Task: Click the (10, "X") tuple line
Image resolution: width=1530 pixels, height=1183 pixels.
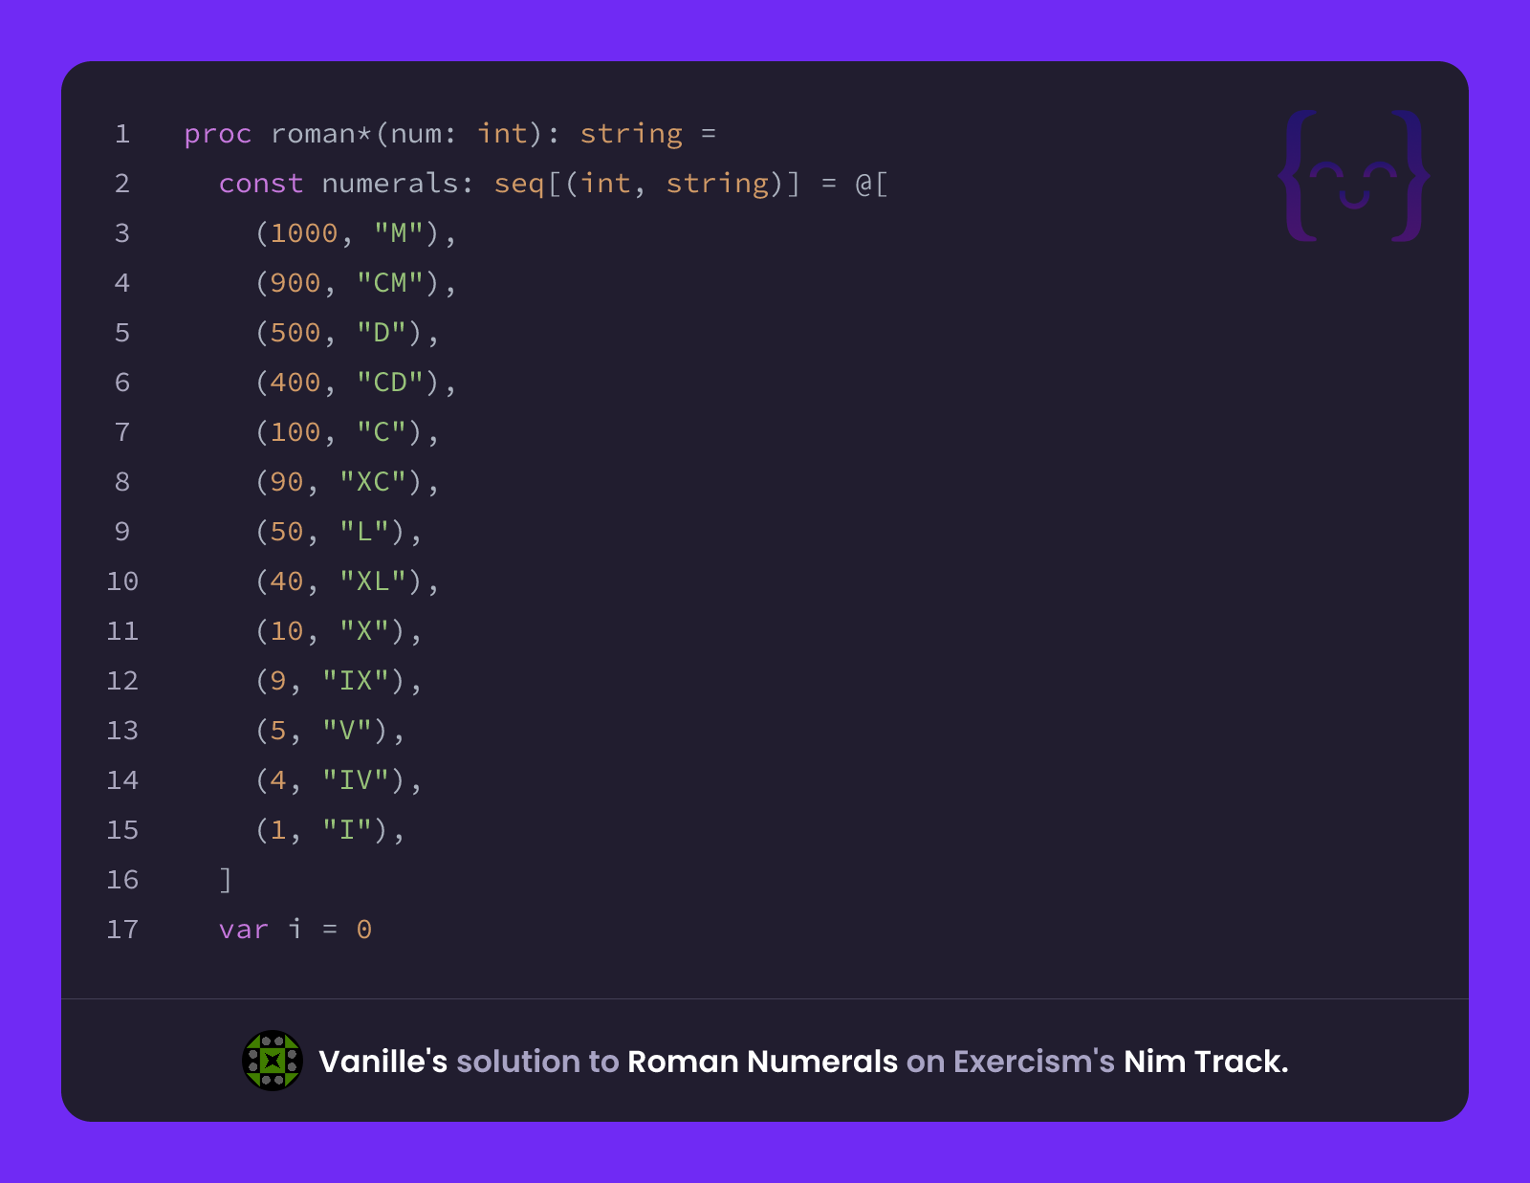Action: pyautogui.click(x=339, y=631)
